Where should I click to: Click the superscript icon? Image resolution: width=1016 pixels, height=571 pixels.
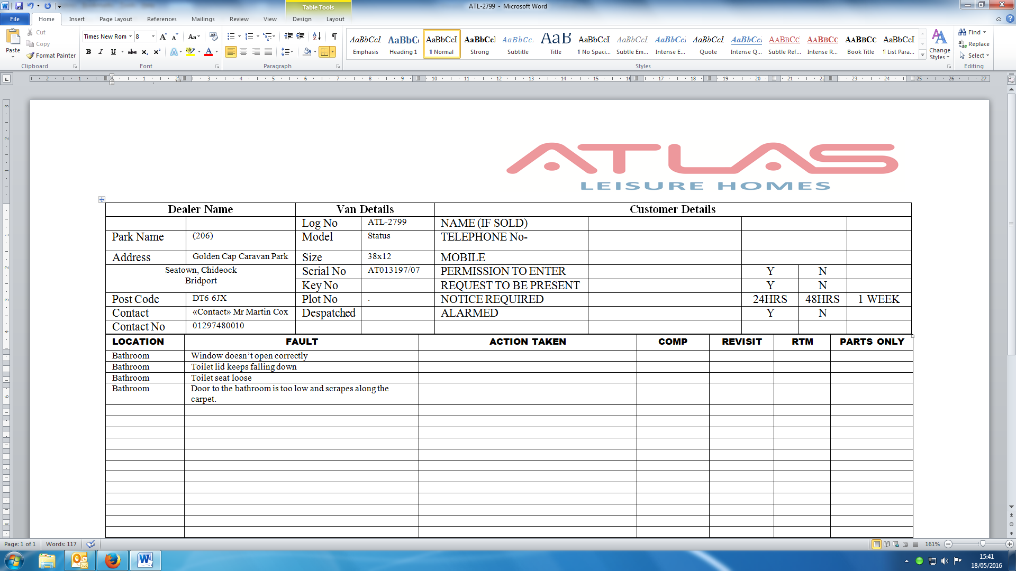coord(157,52)
